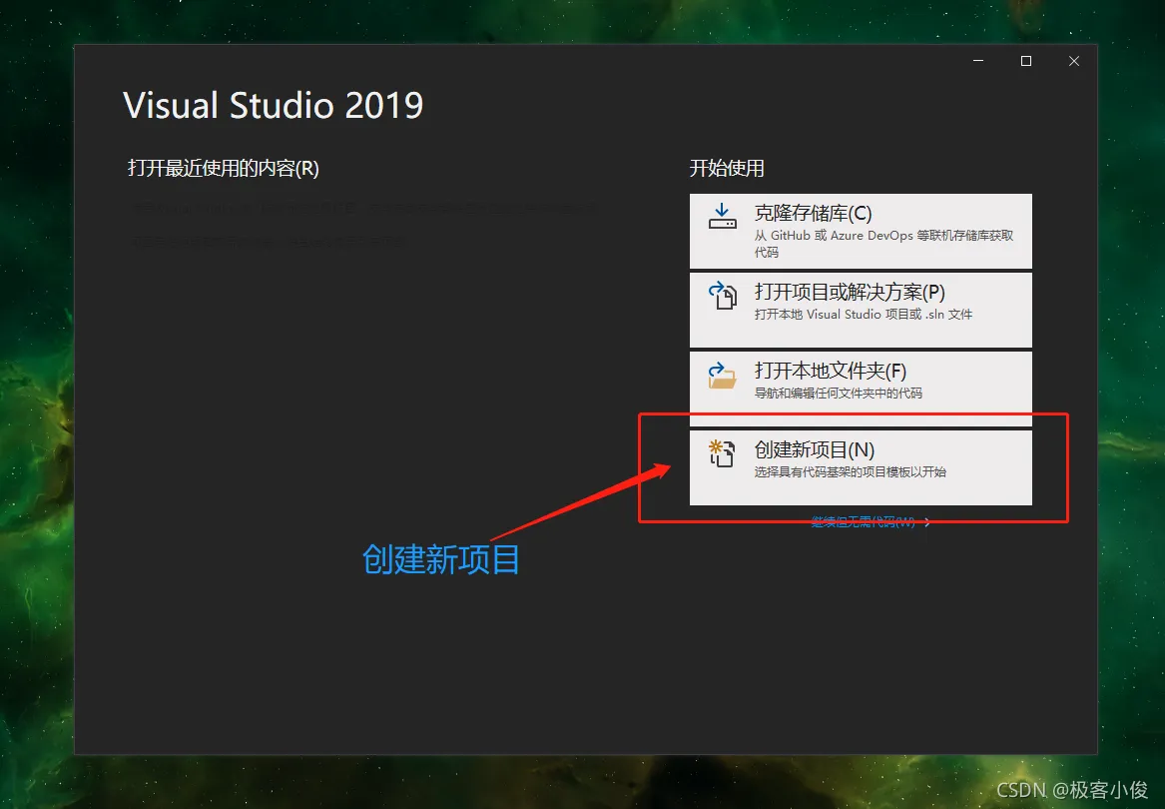The width and height of the screenshot is (1165, 809).
Task: Click the 导航和编辑任何文件夹中的代码 description
Action: (x=839, y=393)
